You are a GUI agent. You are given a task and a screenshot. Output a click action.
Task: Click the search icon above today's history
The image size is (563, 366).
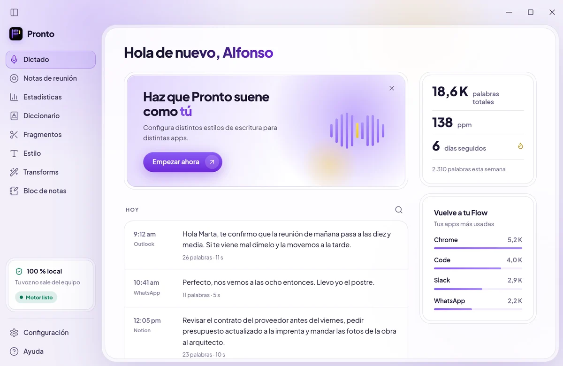(399, 210)
